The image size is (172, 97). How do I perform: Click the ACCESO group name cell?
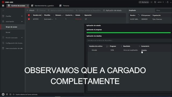coord(36,19)
